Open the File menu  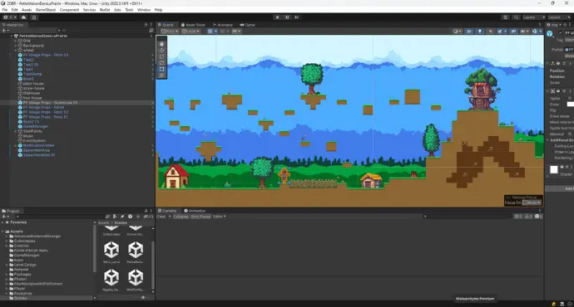(x=5, y=10)
